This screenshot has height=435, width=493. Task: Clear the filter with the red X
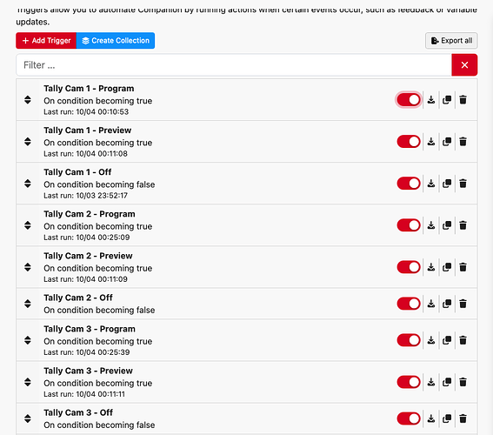[464, 64]
